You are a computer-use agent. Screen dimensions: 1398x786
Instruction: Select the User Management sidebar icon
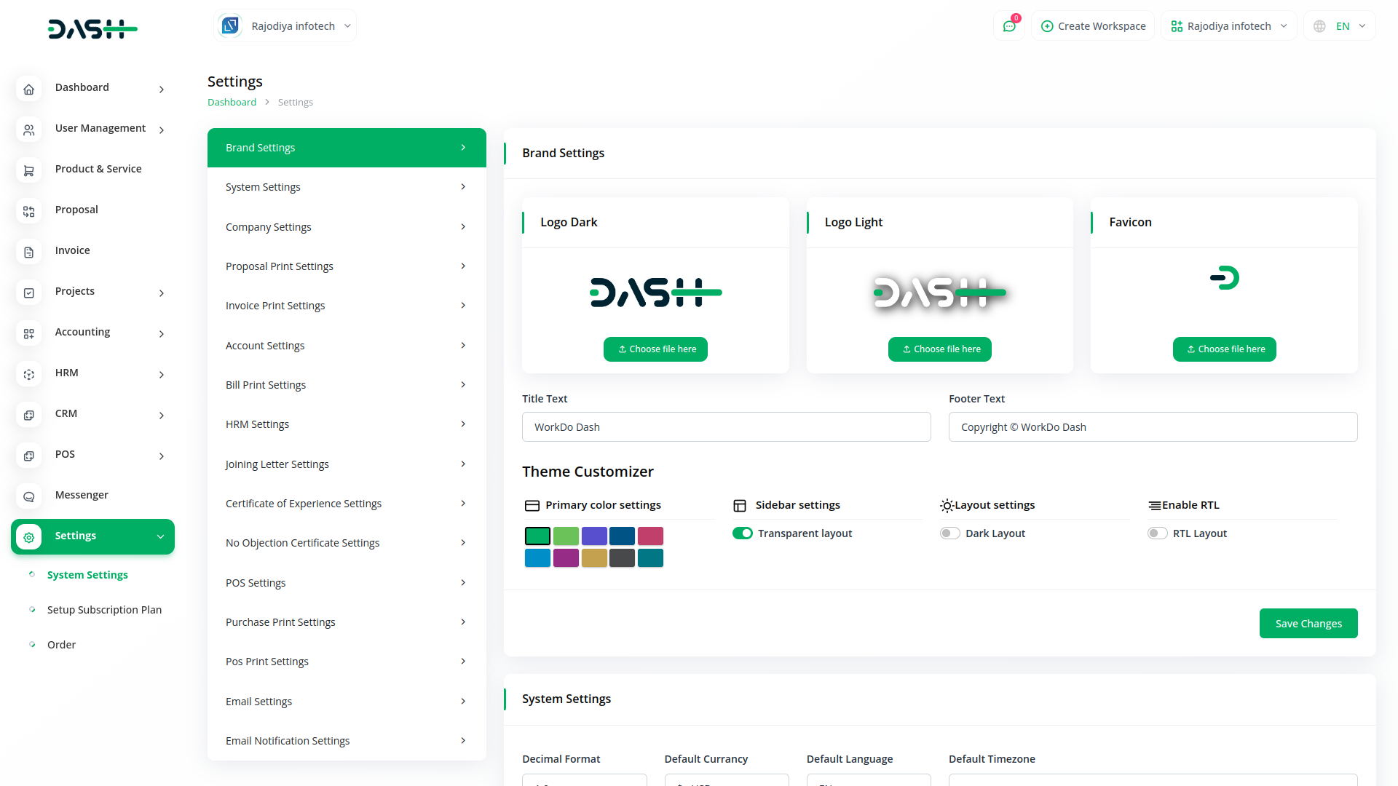tap(28, 130)
